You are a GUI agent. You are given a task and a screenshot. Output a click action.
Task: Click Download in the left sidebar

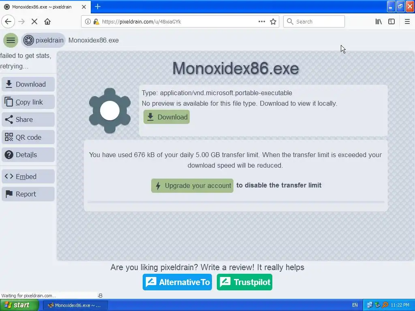pos(28,84)
